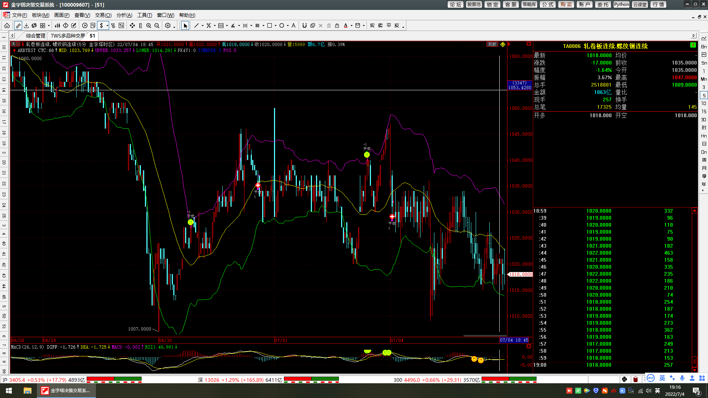Click the magnet snap icon
Viewport: 708px width, 398px height.
pos(304,25)
